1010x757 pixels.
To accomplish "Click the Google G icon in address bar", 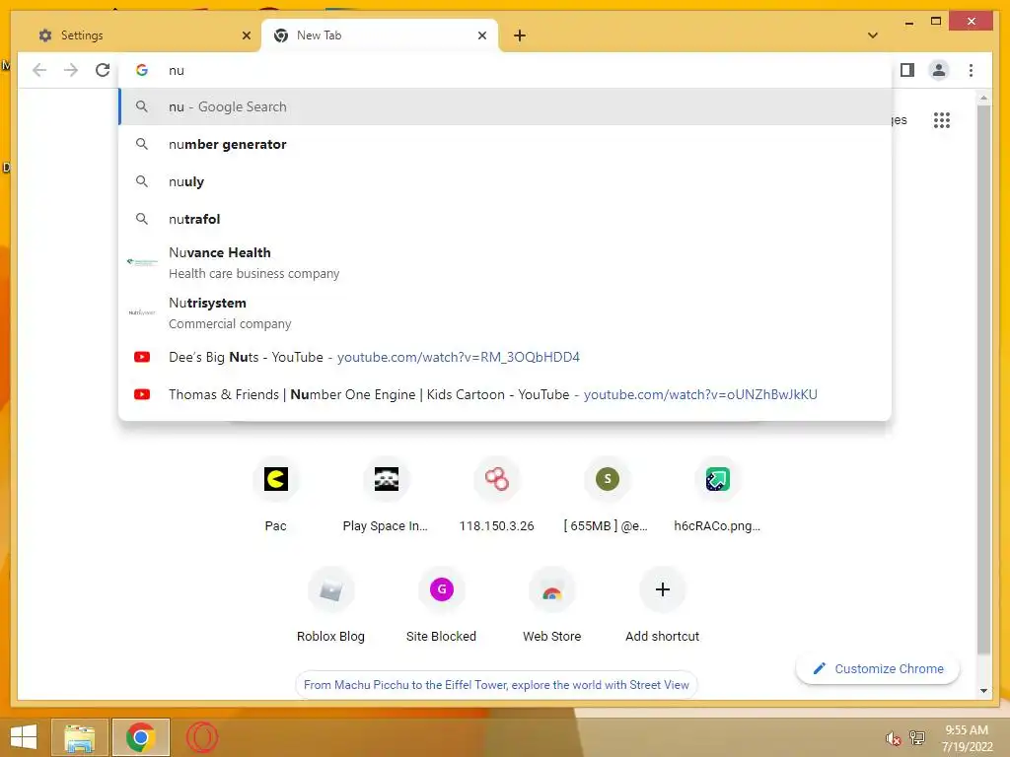I will click(x=142, y=70).
